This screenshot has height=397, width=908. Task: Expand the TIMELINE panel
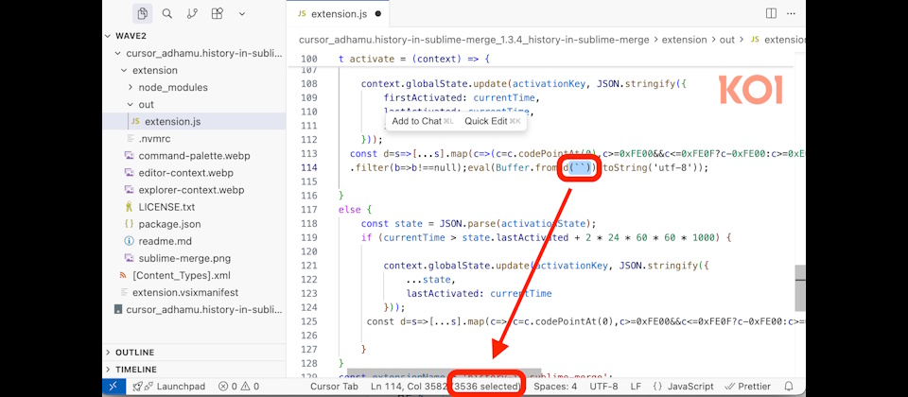(135, 370)
